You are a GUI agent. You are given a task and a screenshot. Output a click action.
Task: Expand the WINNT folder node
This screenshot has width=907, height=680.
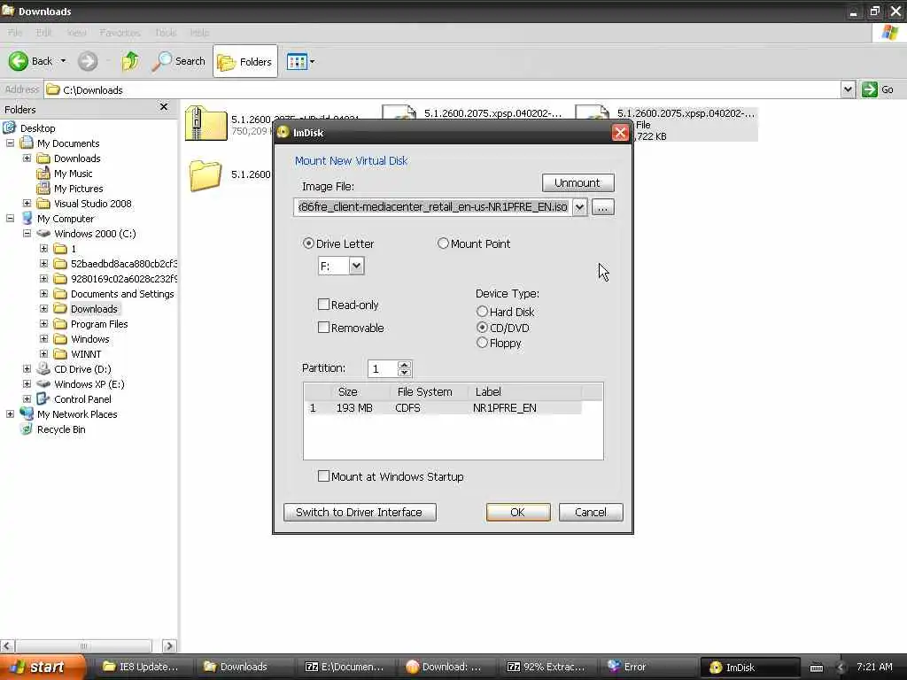click(44, 353)
